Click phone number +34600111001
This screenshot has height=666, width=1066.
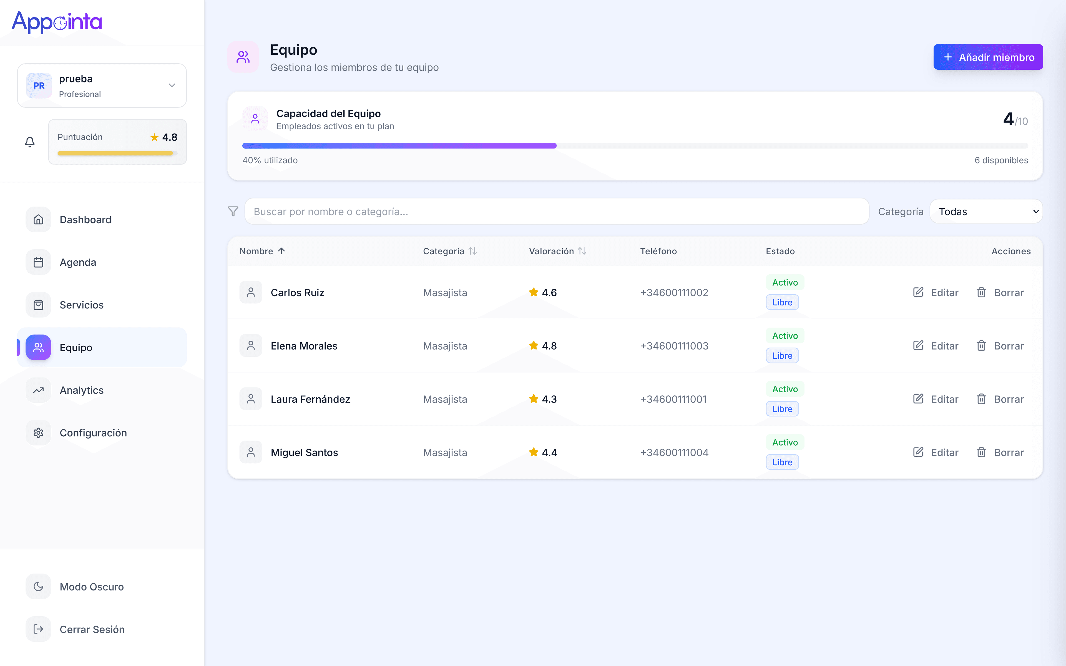pyautogui.click(x=673, y=399)
